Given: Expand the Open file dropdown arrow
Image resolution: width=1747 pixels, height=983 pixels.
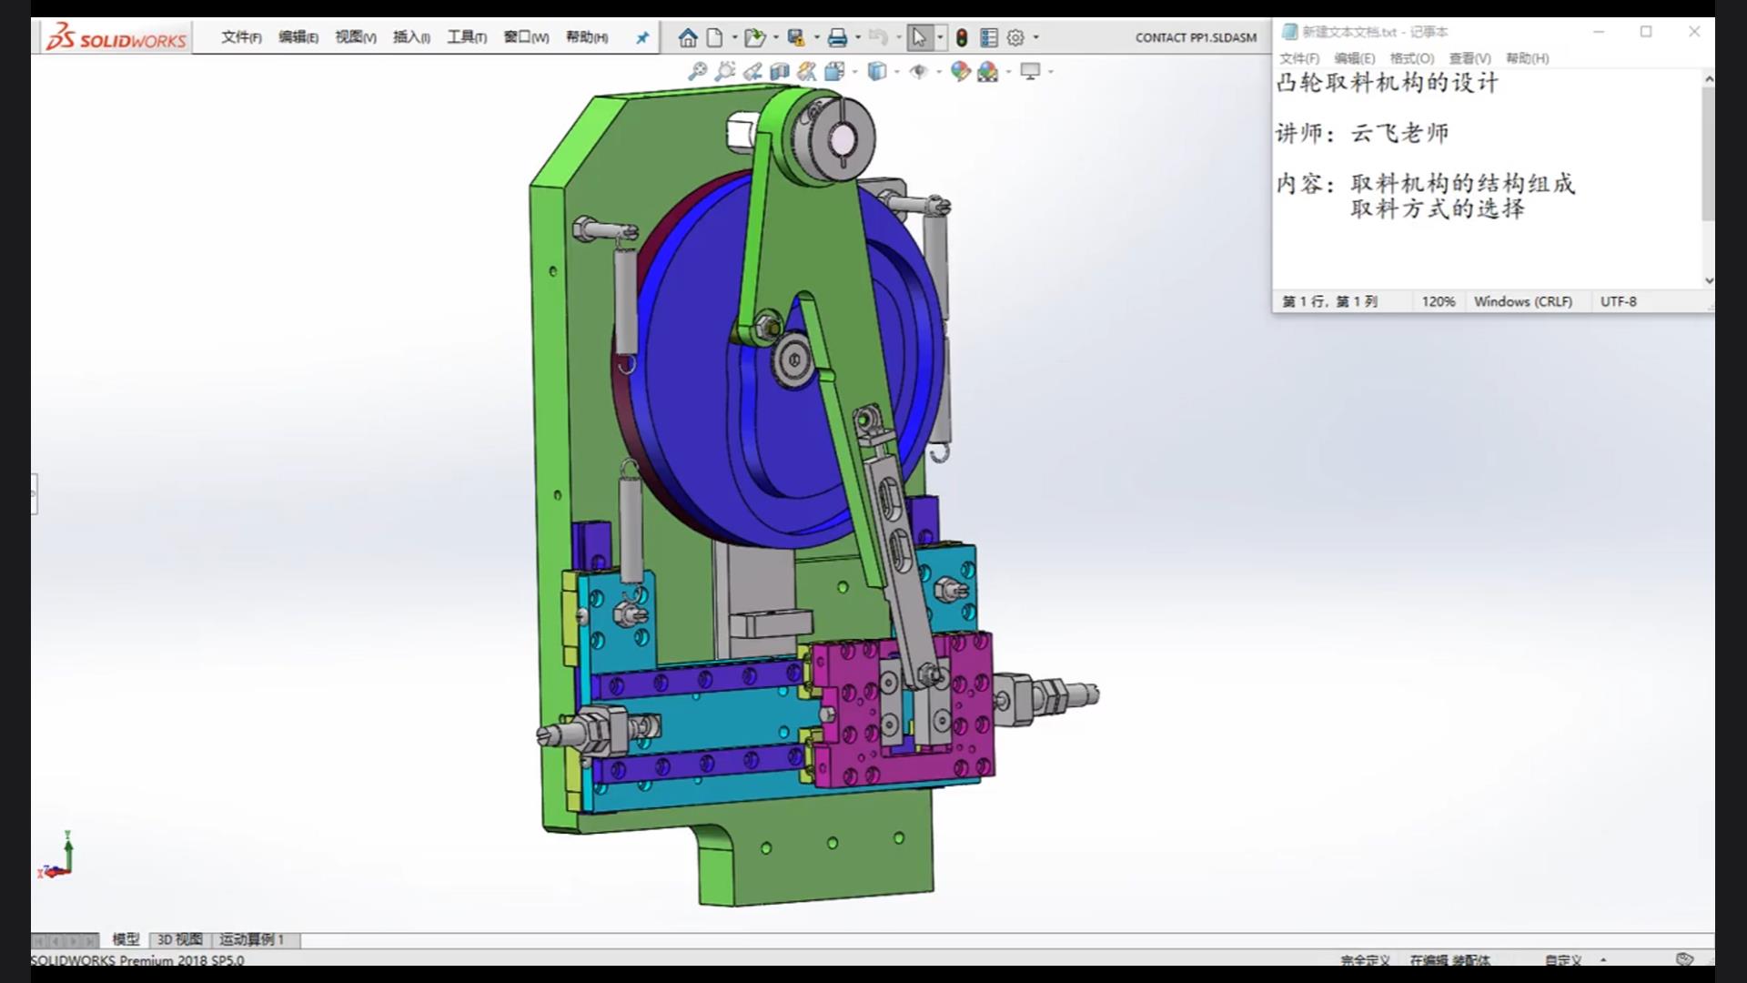Looking at the screenshot, I should coord(775,37).
